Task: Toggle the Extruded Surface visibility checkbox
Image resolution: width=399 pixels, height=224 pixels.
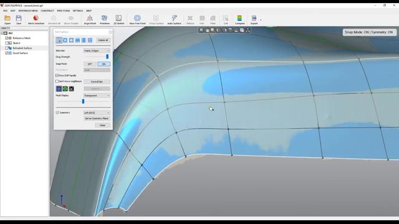Action: [x=7, y=48]
